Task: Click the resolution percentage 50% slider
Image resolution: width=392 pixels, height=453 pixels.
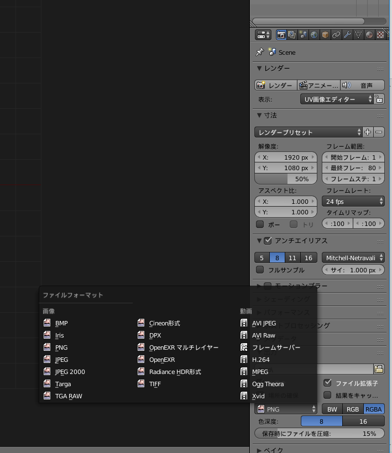Action: [x=286, y=179]
